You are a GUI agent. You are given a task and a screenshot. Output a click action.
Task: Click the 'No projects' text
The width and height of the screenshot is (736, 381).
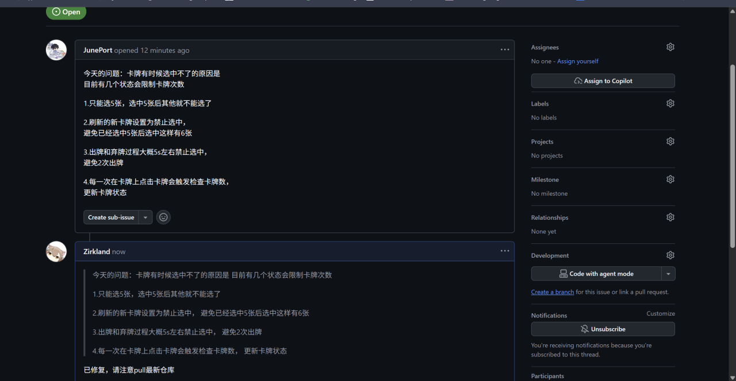click(x=547, y=155)
